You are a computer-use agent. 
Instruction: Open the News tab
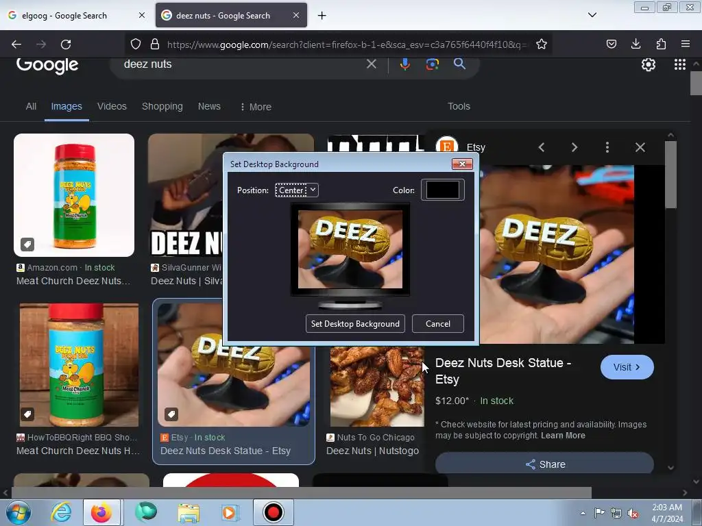click(x=209, y=106)
